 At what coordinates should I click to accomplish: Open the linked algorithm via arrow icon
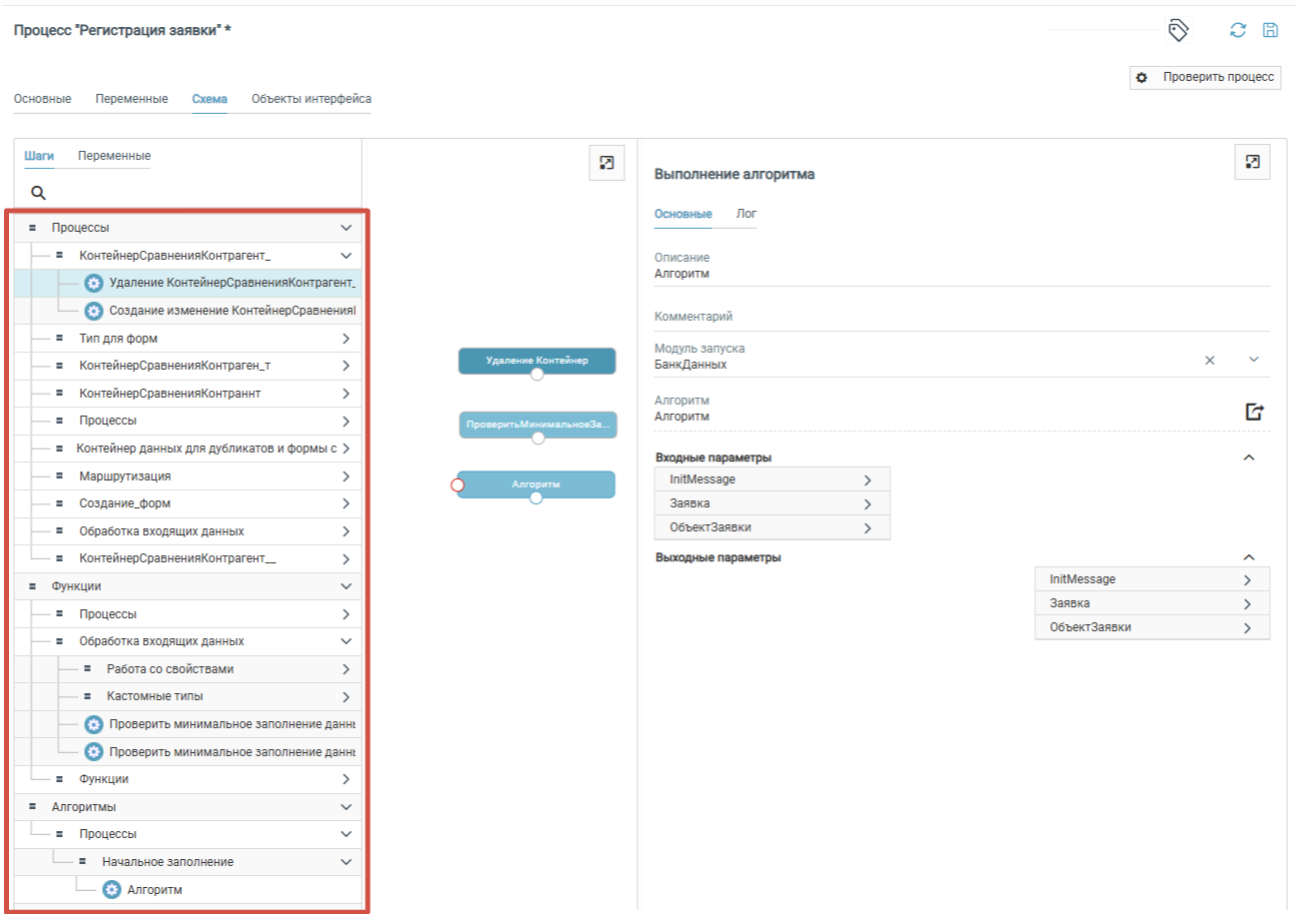(x=1255, y=411)
